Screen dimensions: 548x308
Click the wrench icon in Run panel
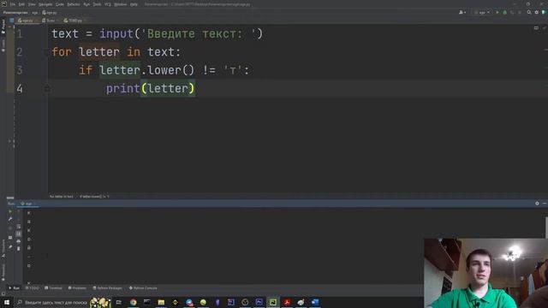click(x=10, y=219)
